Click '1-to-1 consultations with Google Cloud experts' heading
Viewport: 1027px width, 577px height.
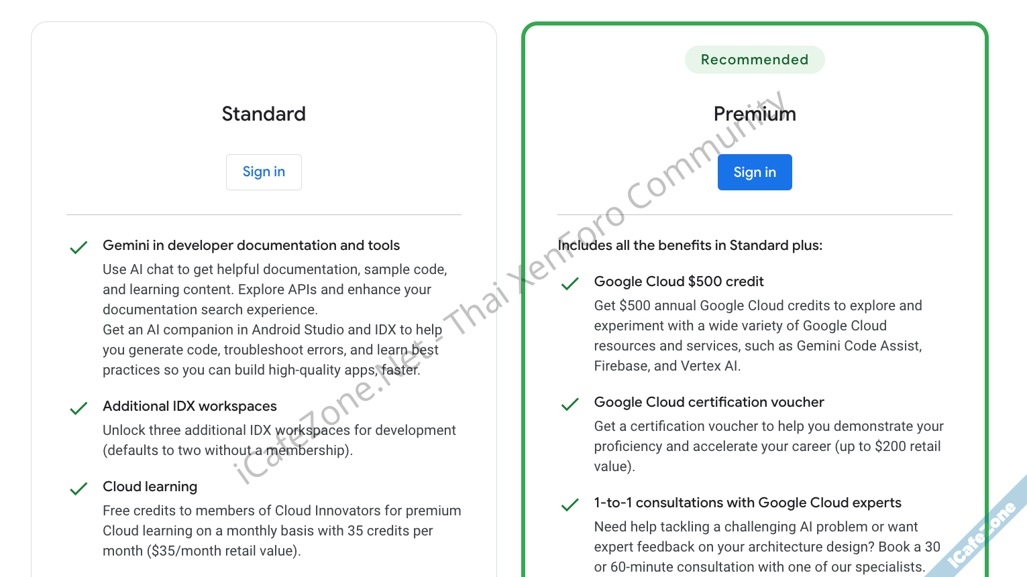click(x=747, y=503)
